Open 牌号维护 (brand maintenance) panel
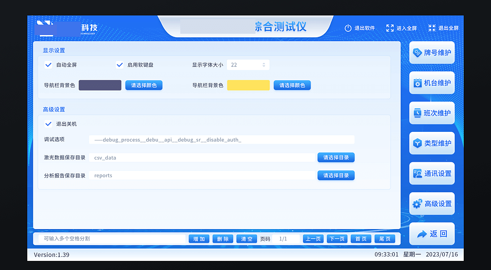 point(431,53)
